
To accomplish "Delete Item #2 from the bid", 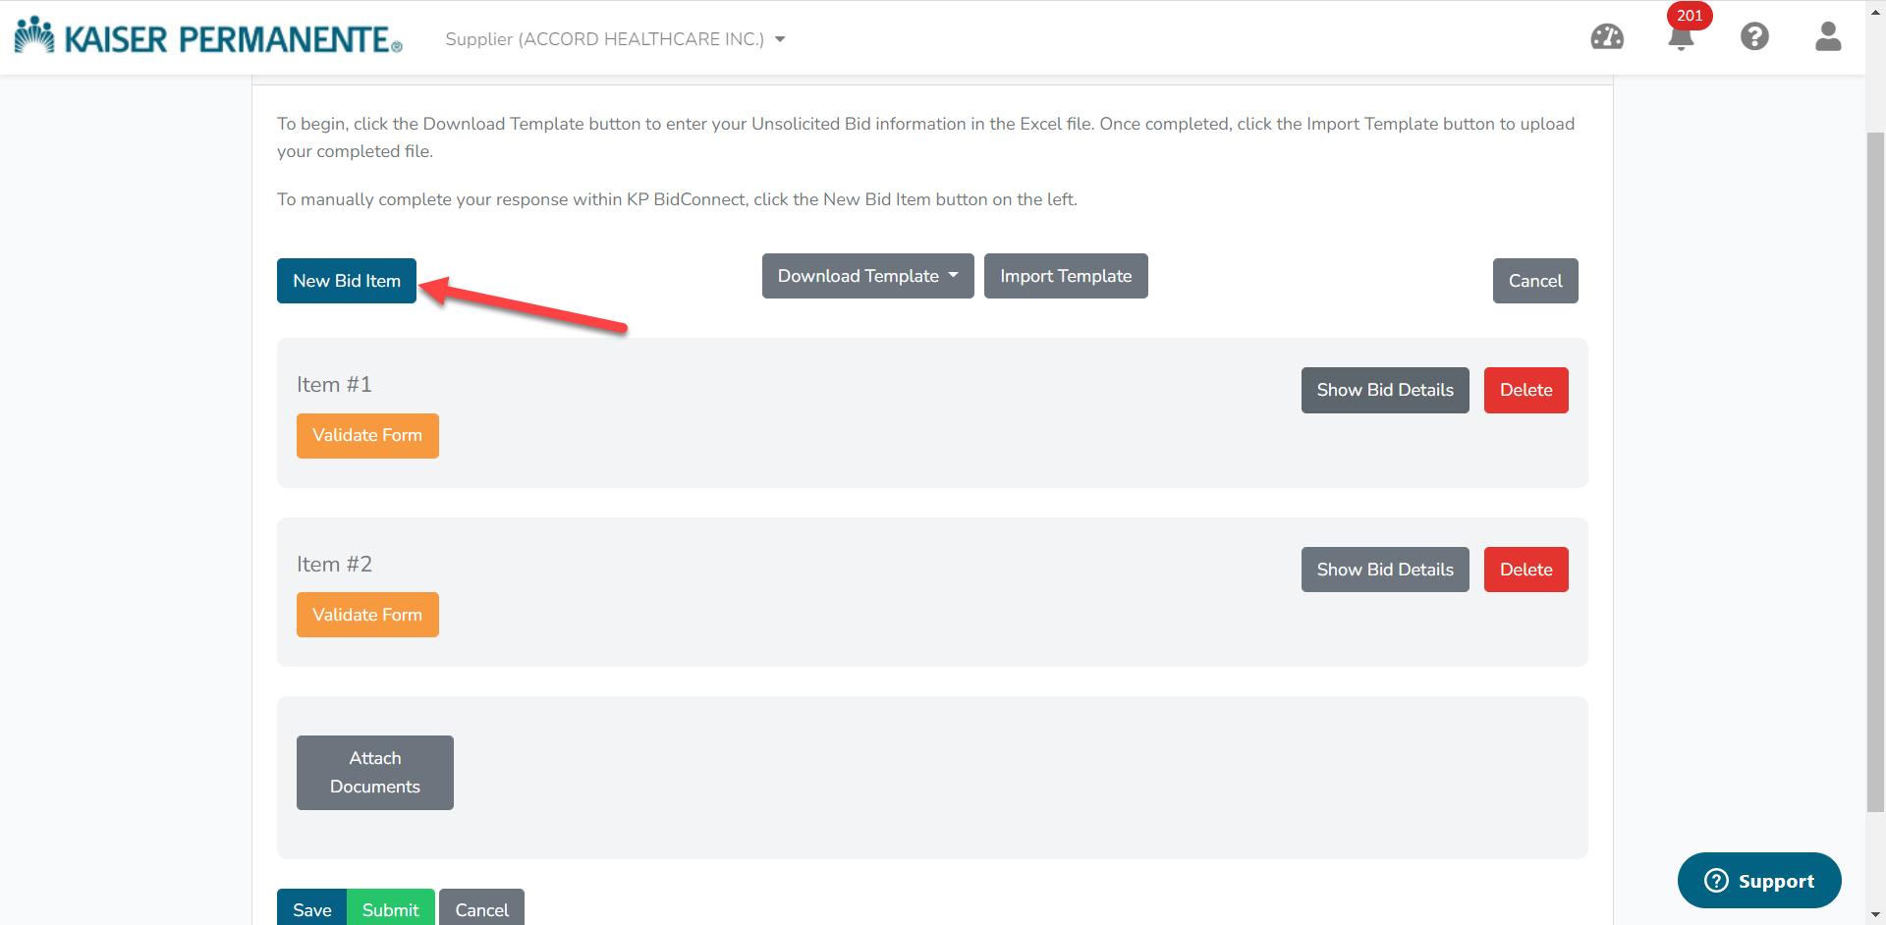I will (1525, 570).
